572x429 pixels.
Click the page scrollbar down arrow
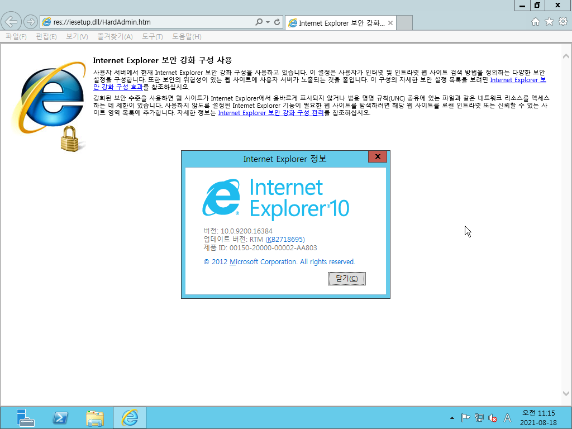coord(566,394)
